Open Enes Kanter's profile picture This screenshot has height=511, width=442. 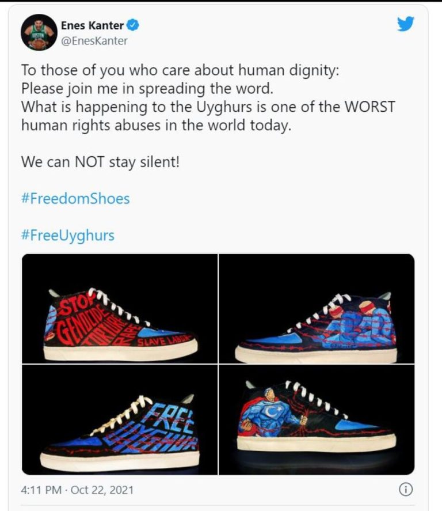click(39, 32)
